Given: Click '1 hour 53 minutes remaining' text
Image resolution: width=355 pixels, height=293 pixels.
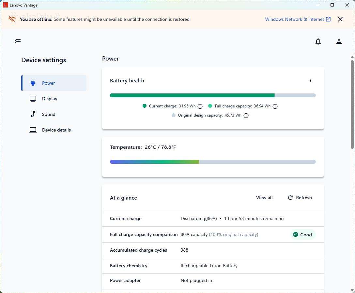Looking at the screenshot, I should (x=254, y=218).
